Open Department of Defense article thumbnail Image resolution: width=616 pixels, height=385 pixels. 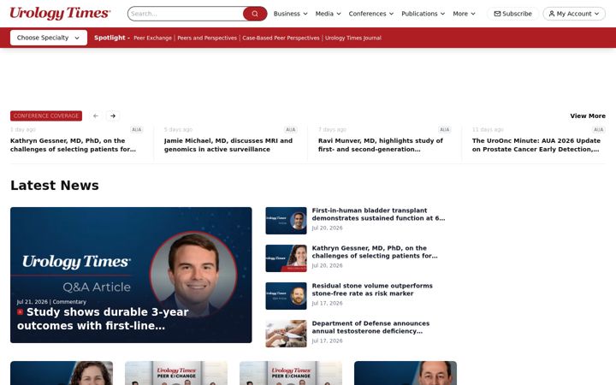(286, 334)
